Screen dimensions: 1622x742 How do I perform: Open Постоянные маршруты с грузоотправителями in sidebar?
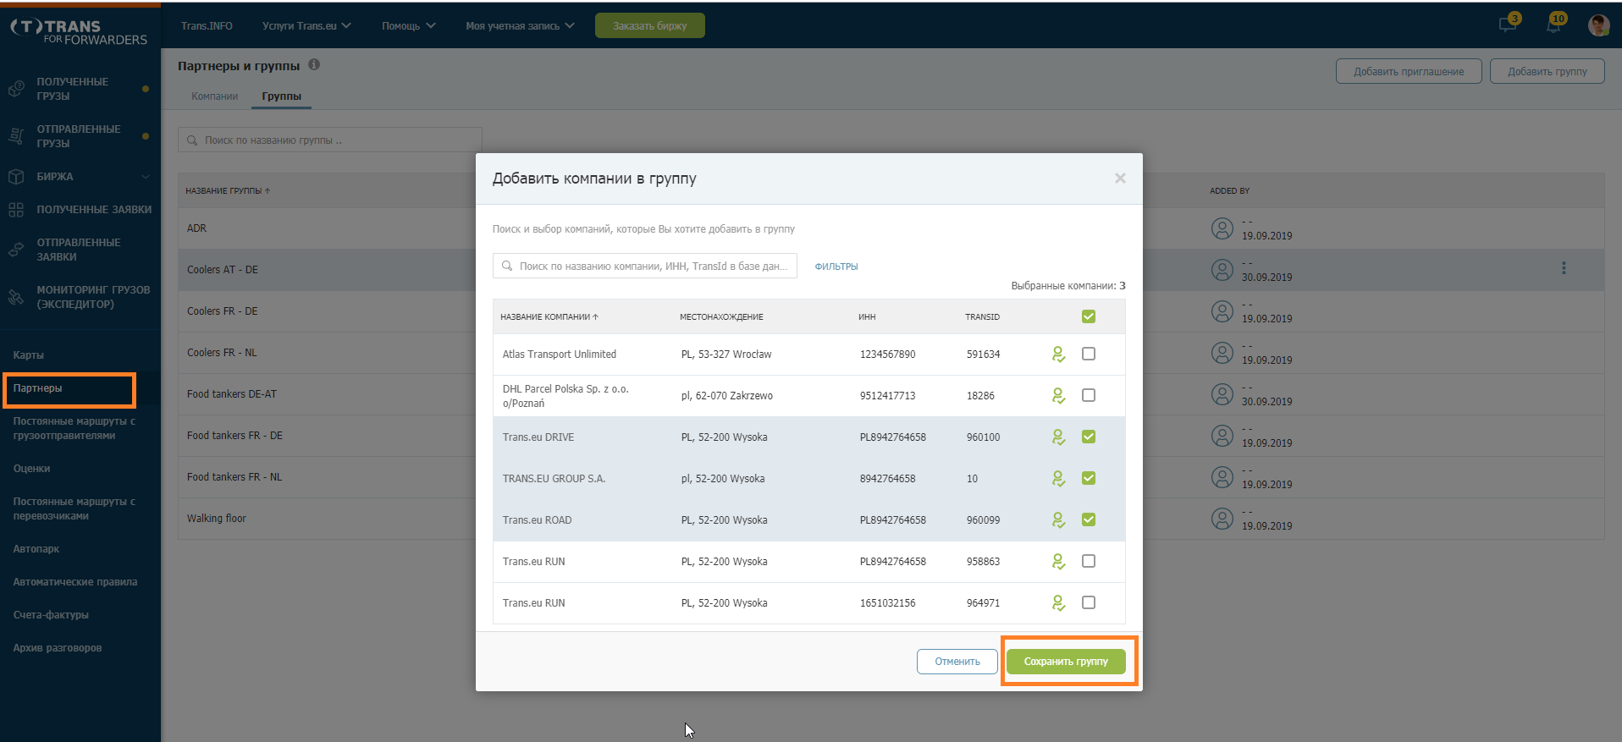pyautogui.click(x=74, y=428)
